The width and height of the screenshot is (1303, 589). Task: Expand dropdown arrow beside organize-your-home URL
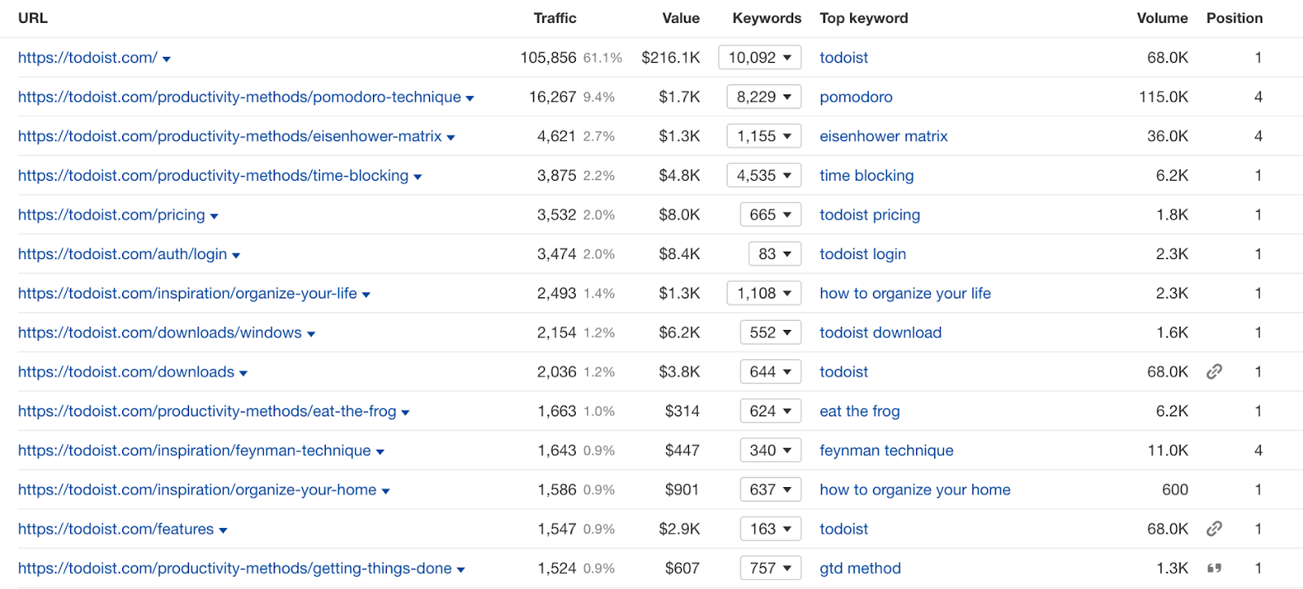(386, 491)
